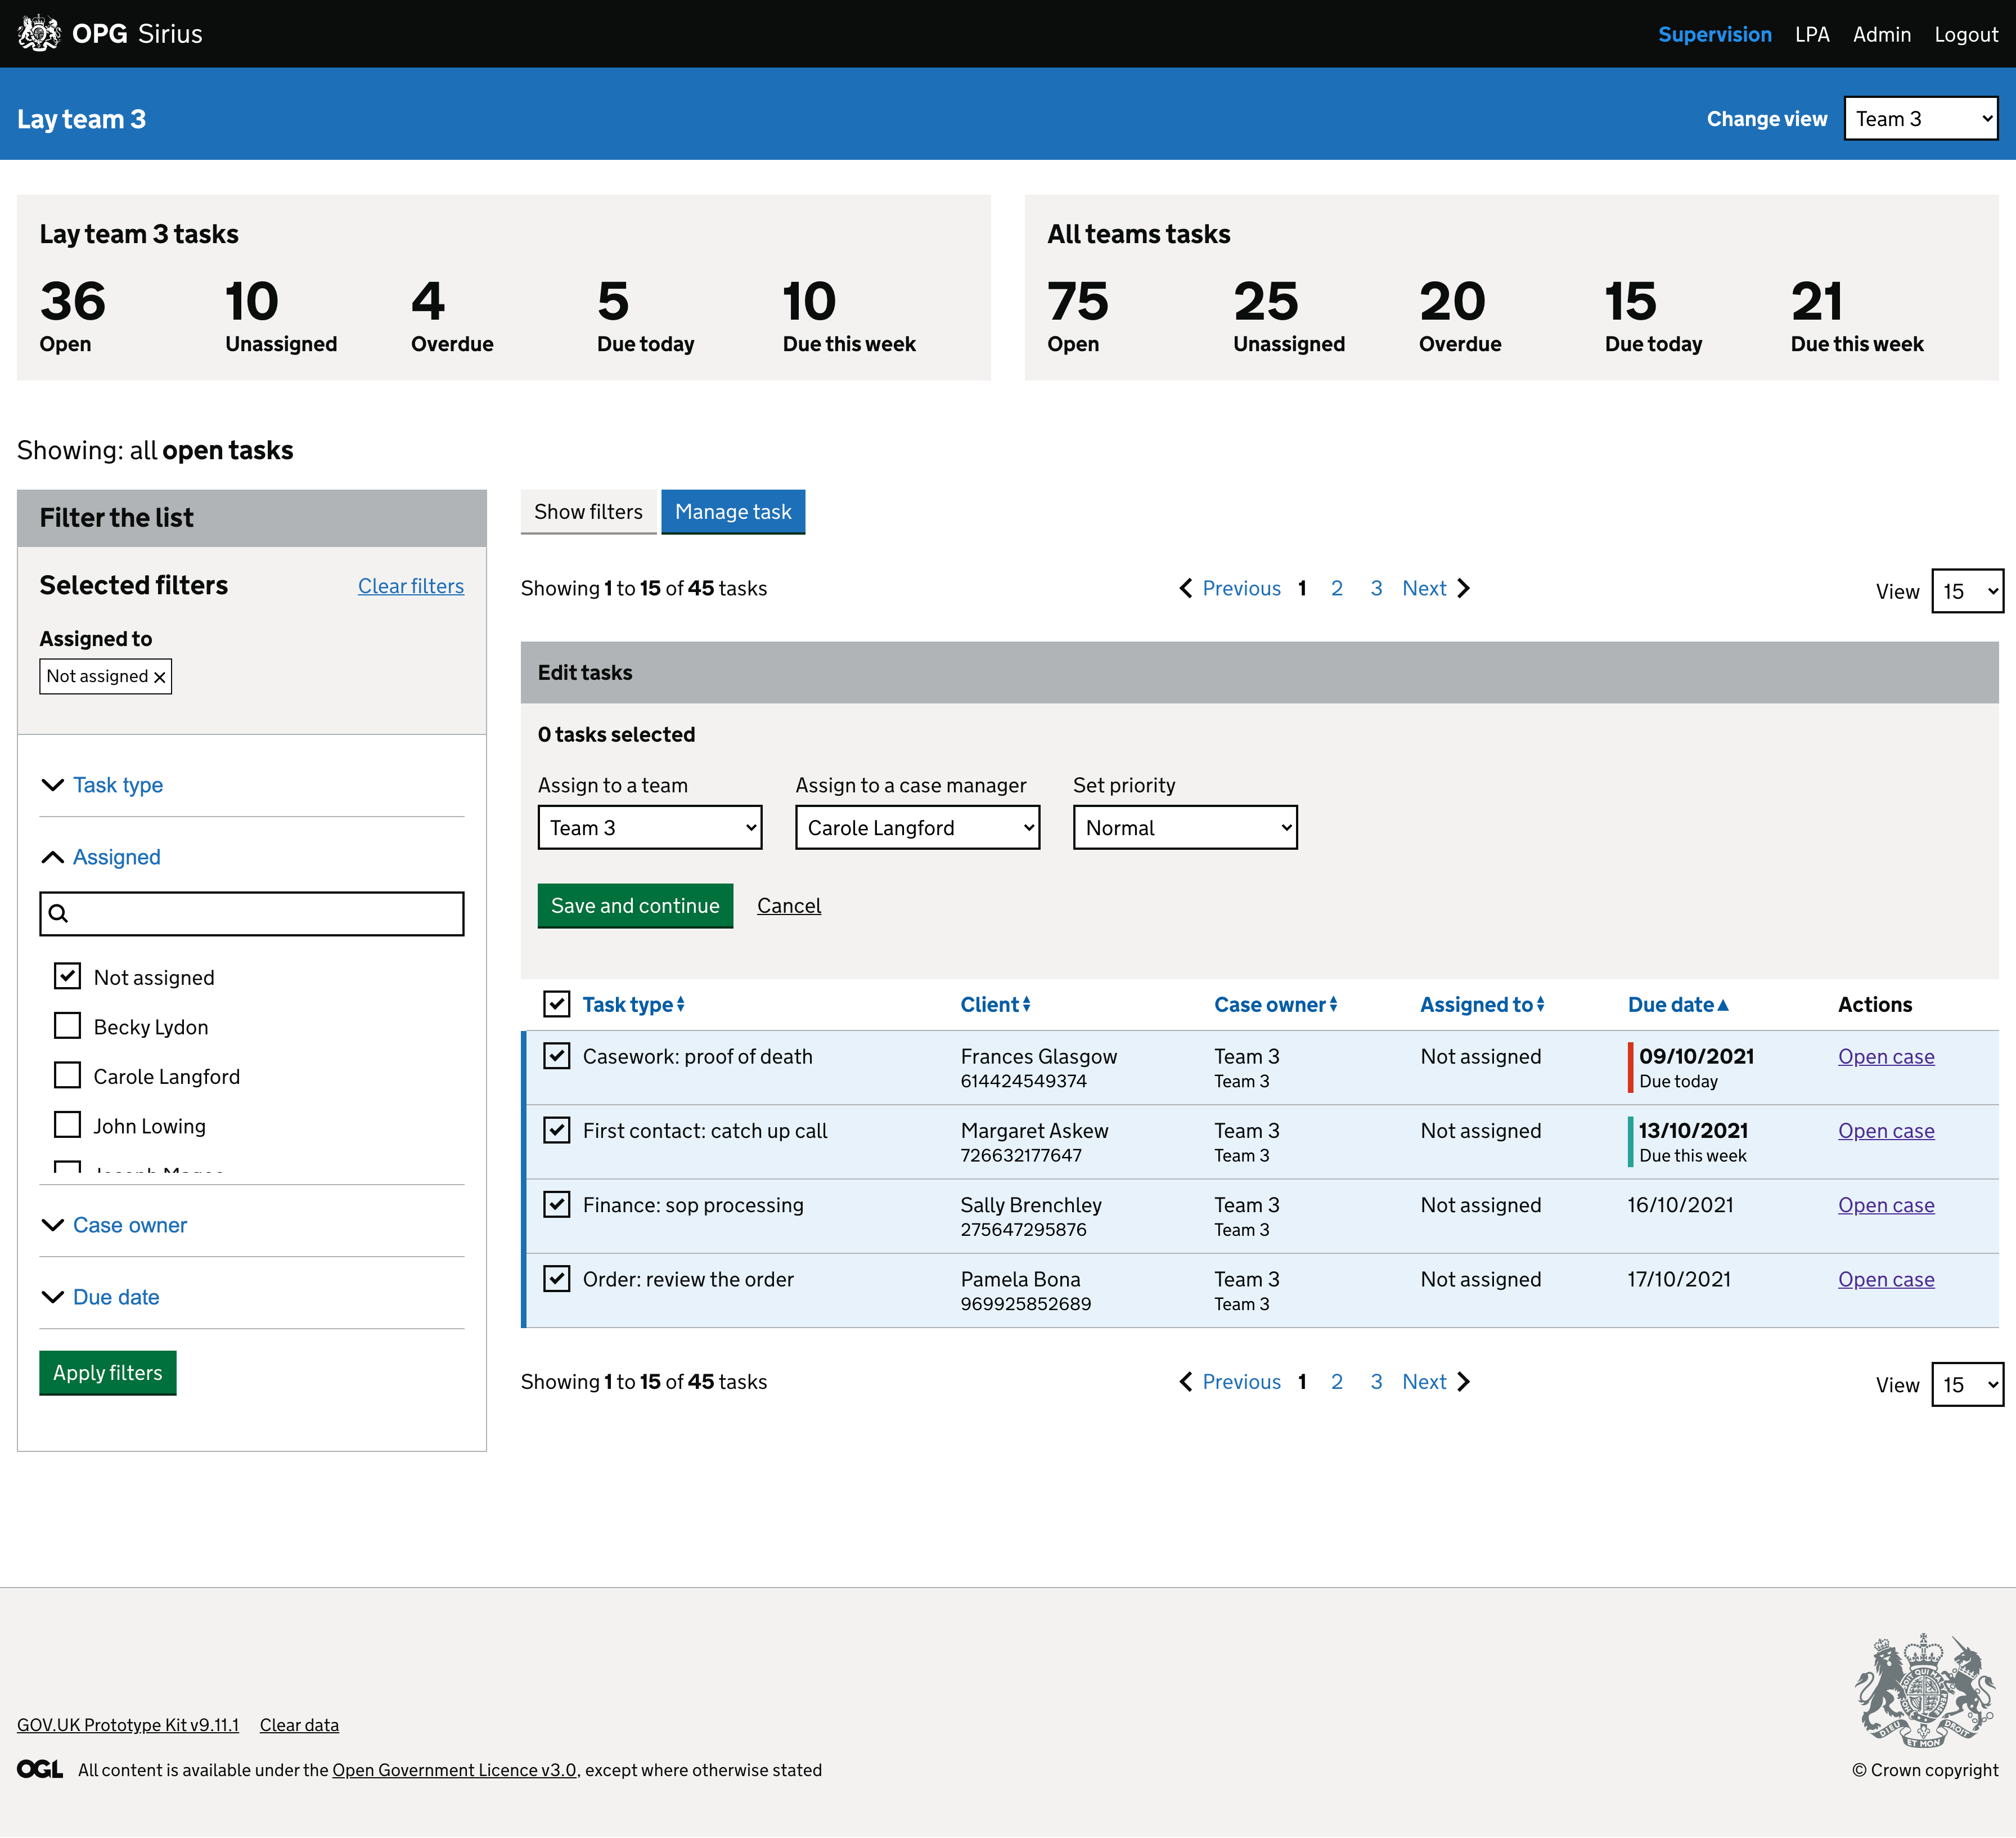Check the John Lowing filter checkbox
2016x1838 pixels.
tap(67, 1124)
